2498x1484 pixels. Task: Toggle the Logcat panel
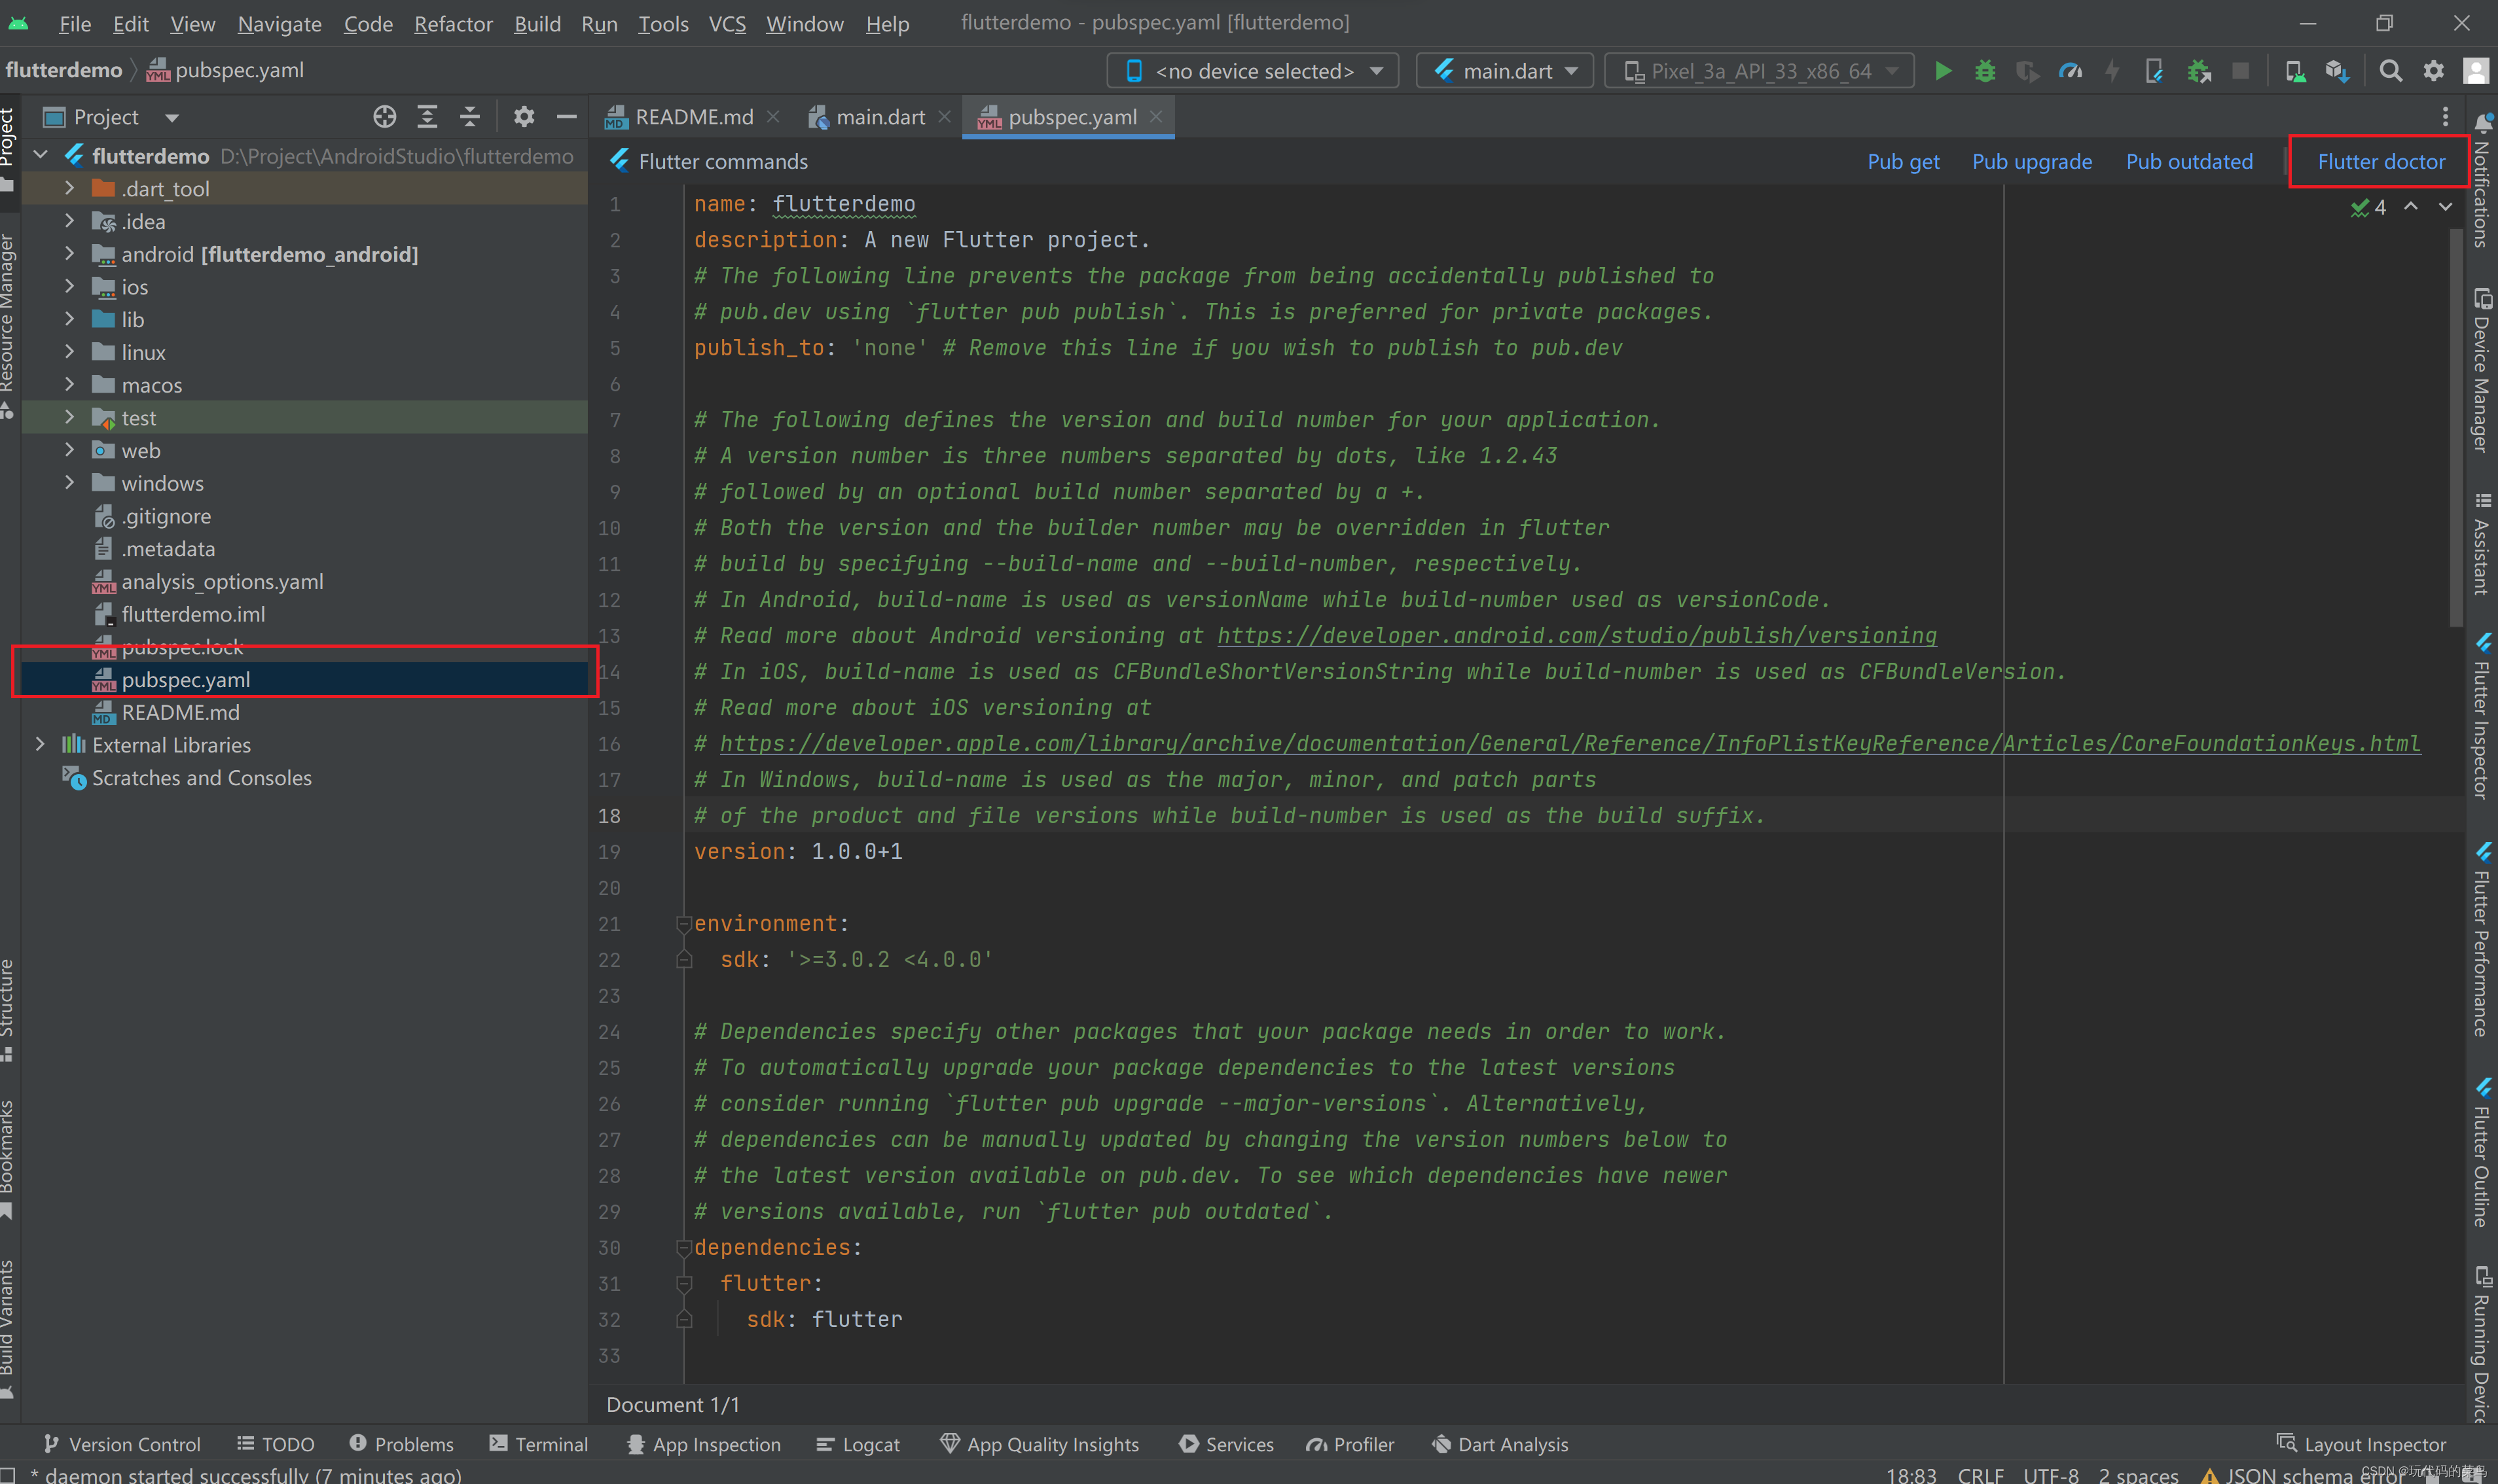click(858, 1444)
